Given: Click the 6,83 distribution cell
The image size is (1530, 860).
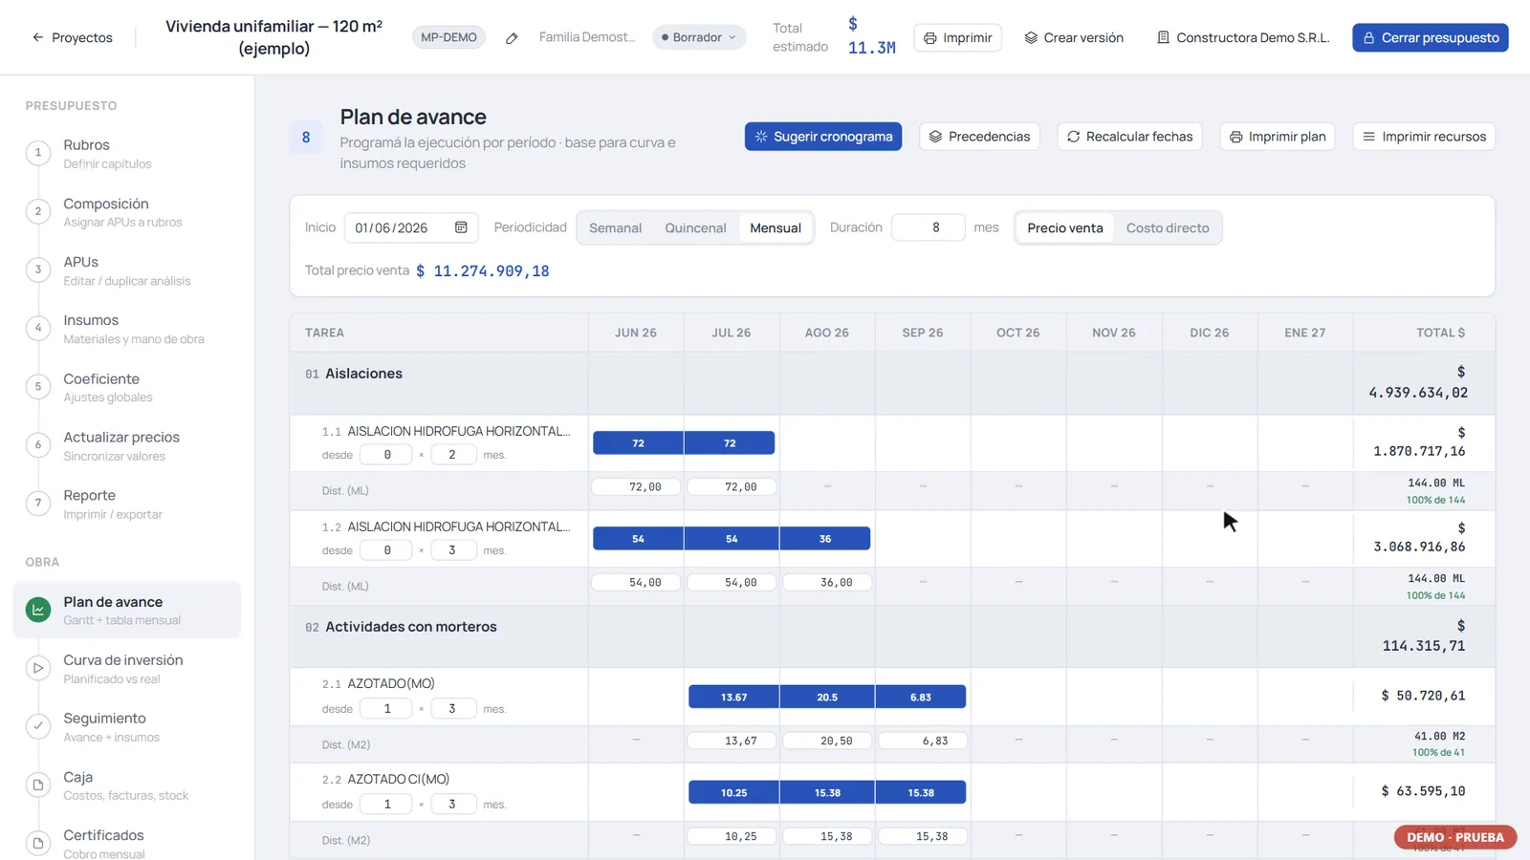Looking at the screenshot, I should [923, 742].
